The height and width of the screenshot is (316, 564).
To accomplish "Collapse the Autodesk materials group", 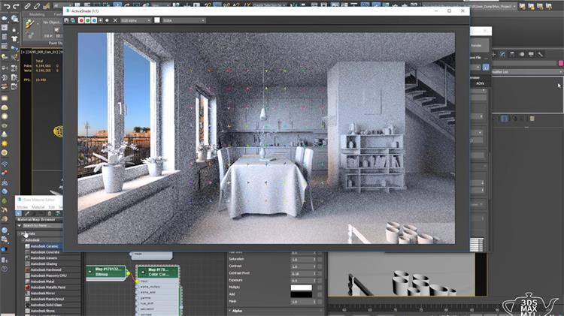I will click(23, 240).
